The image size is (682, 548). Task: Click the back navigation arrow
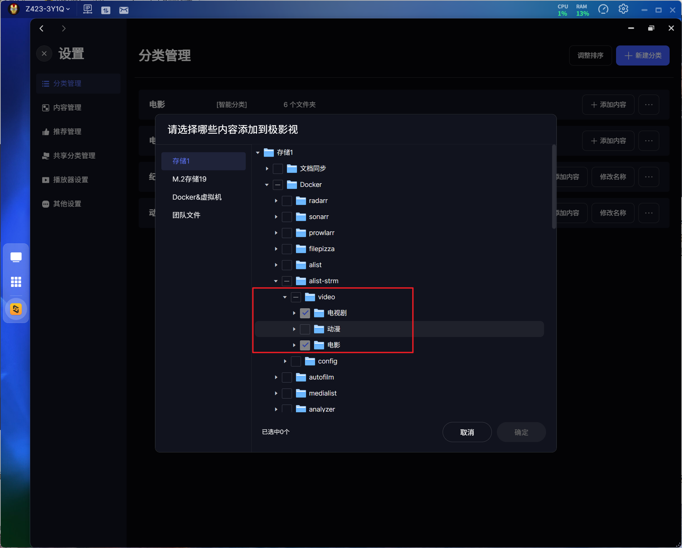point(42,28)
